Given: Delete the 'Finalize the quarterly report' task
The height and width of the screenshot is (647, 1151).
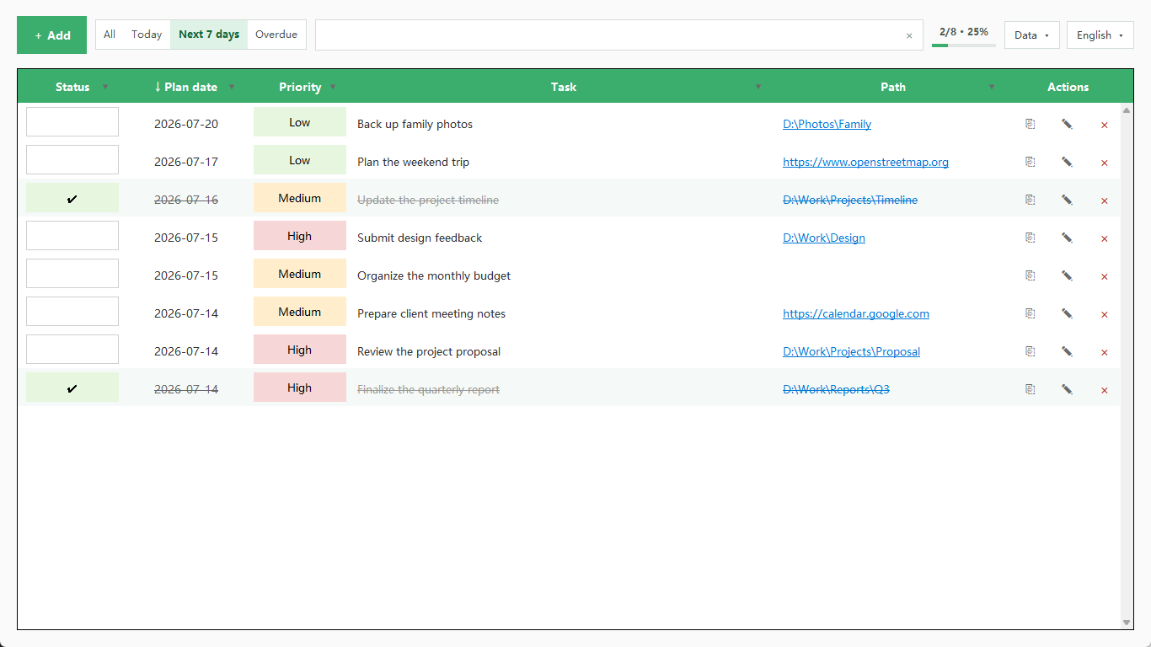Looking at the screenshot, I should click(x=1105, y=390).
